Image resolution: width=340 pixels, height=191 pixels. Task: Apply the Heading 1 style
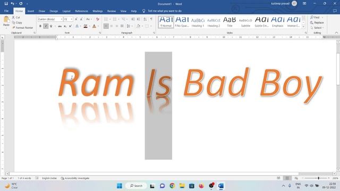click(x=198, y=22)
